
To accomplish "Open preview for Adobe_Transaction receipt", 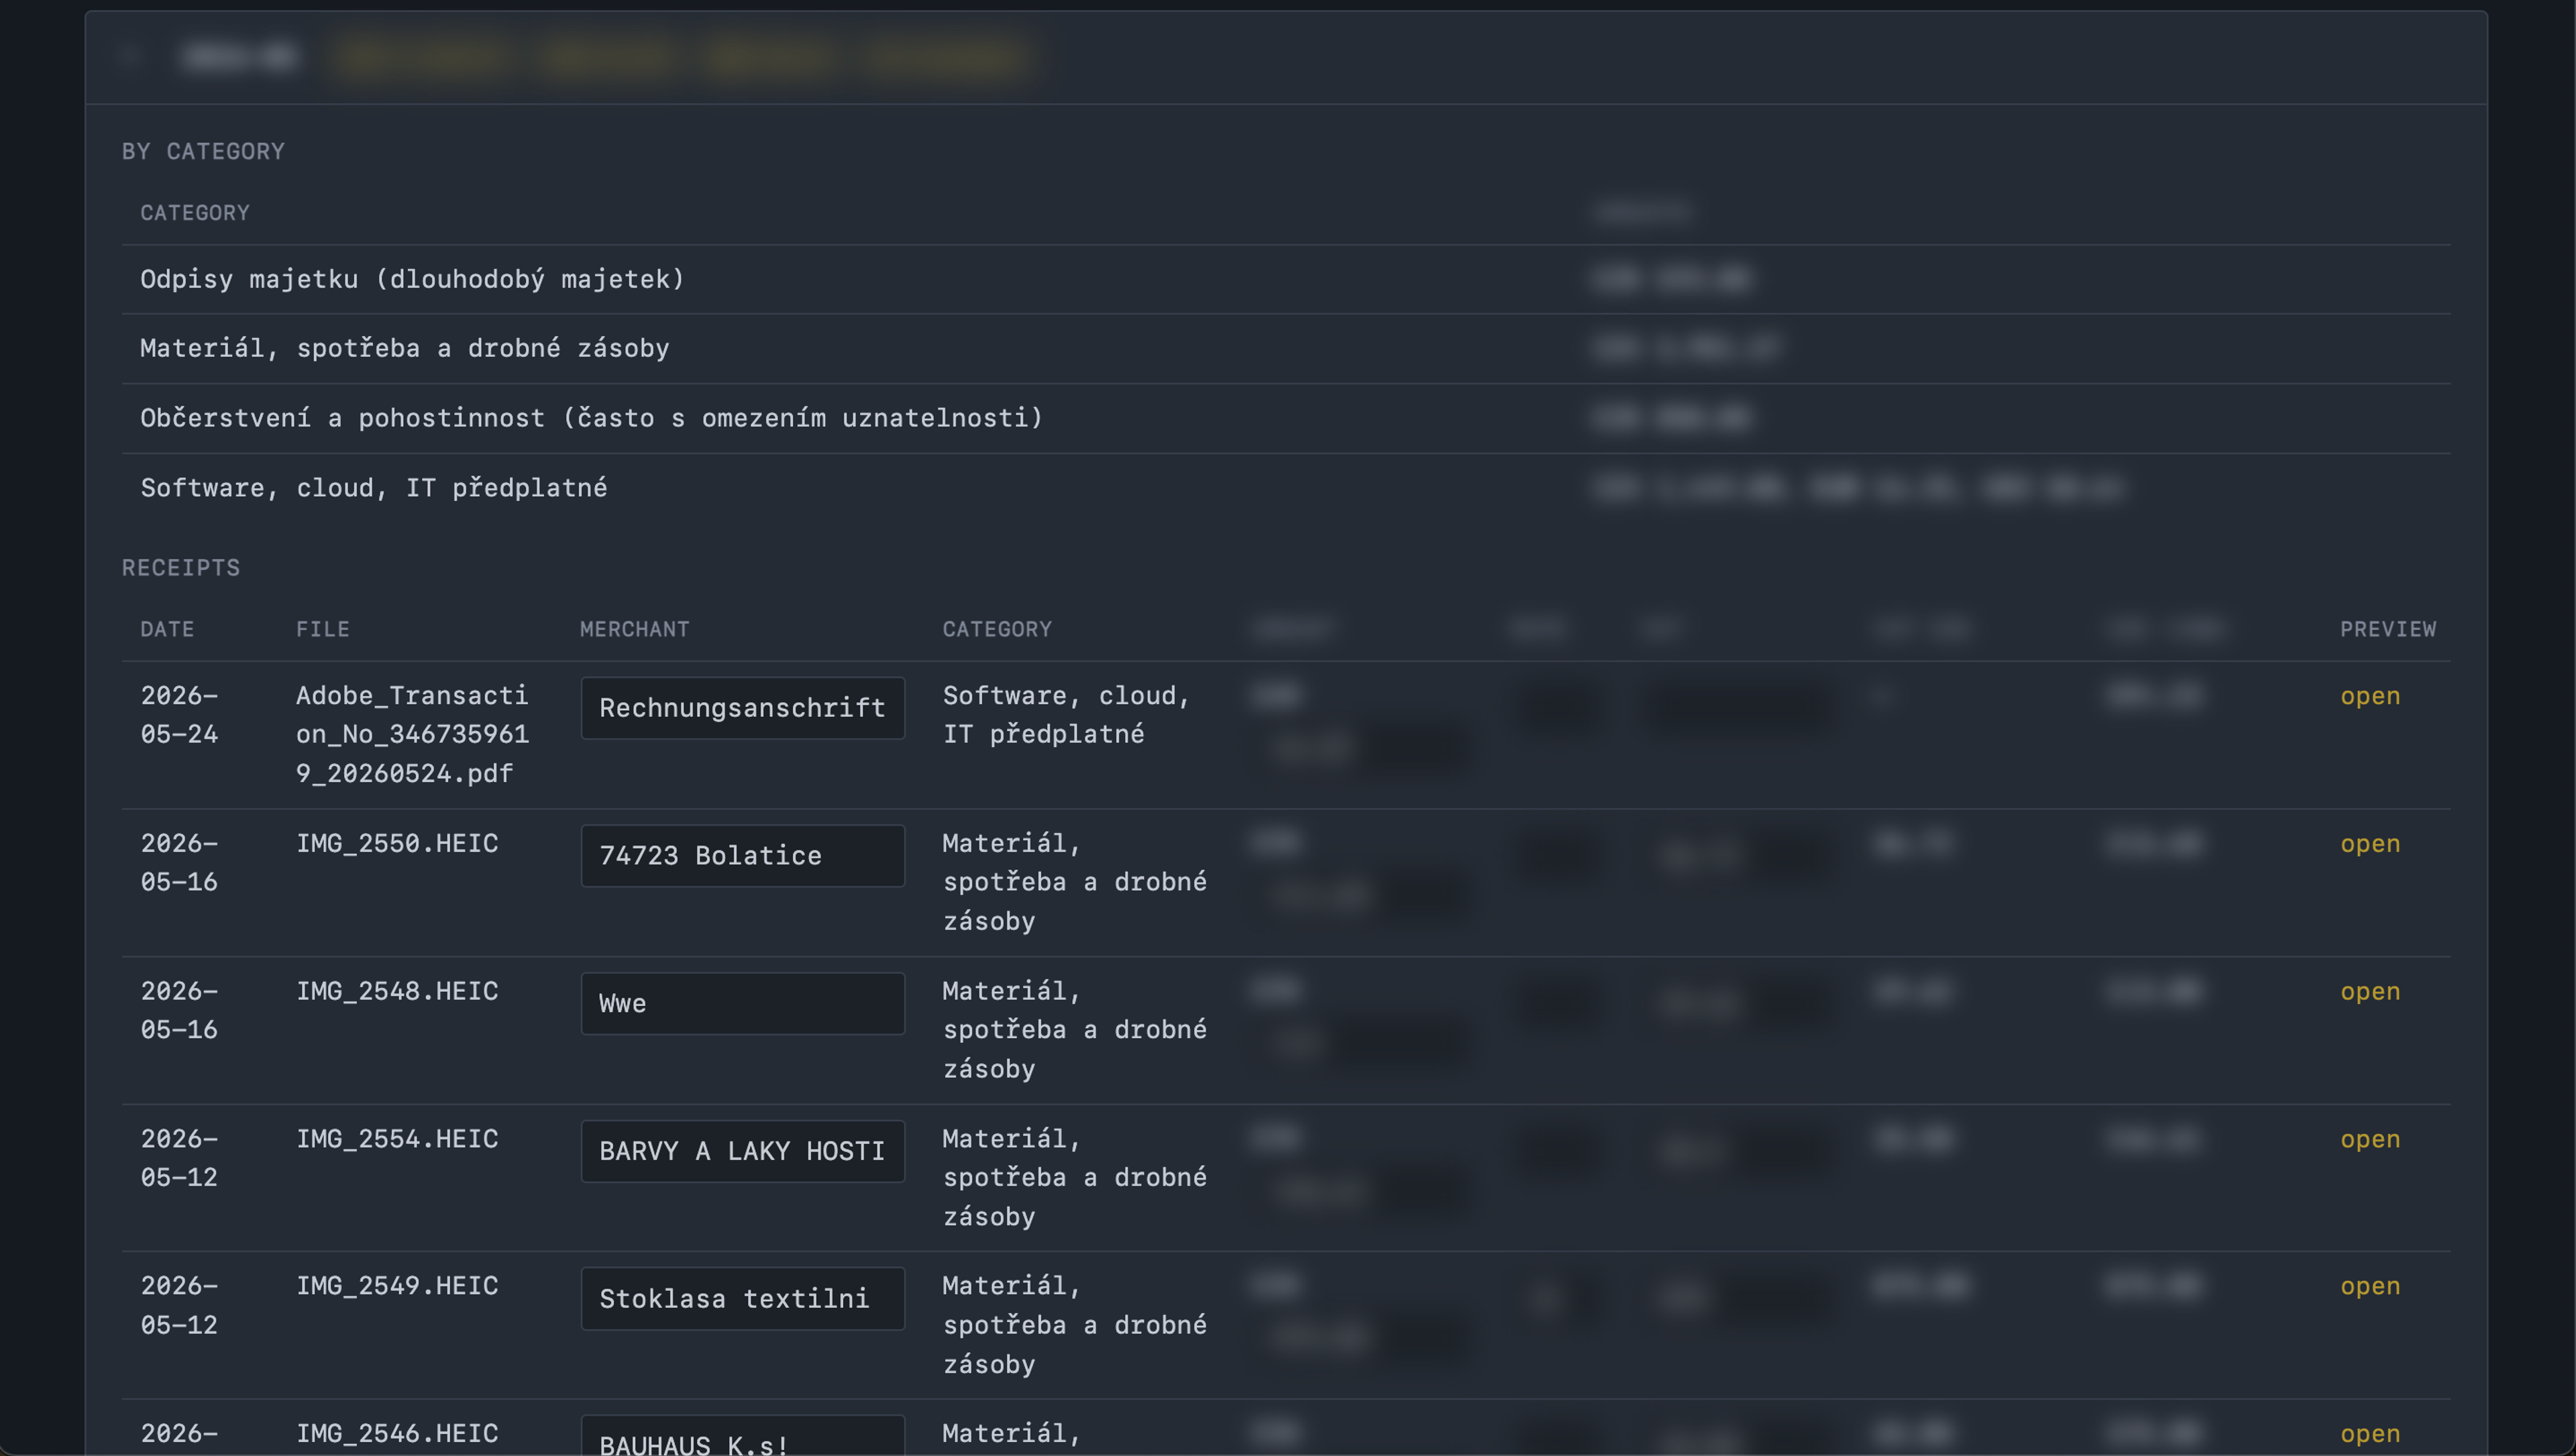I will pyautogui.click(x=2369, y=696).
